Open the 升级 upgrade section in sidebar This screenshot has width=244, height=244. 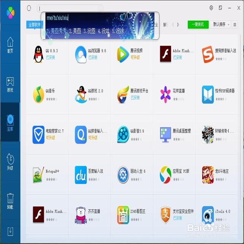(10, 162)
